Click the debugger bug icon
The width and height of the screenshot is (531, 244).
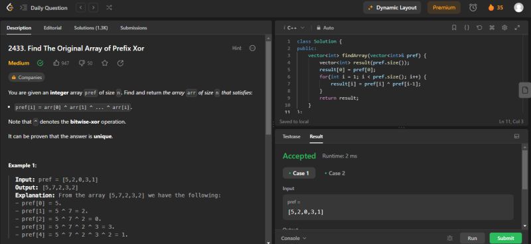point(450,238)
